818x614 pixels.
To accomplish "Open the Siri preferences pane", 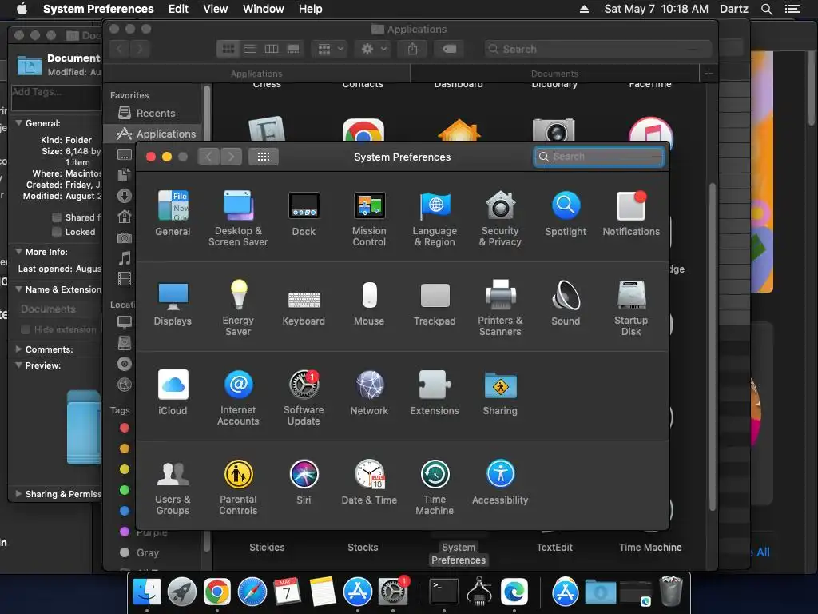I will [304, 482].
